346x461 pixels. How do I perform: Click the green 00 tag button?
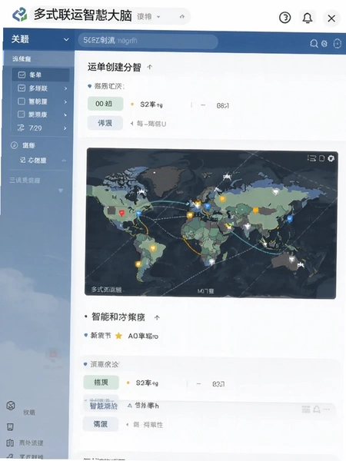(105, 104)
